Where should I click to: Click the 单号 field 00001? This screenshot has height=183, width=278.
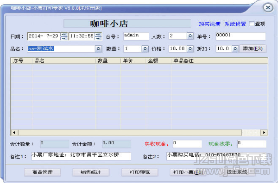(240, 36)
